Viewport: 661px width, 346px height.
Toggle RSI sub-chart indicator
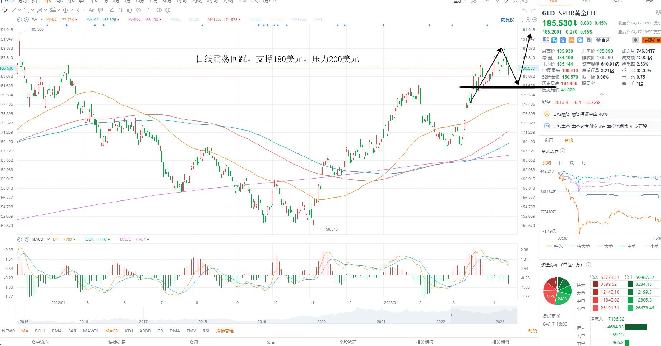206,331
